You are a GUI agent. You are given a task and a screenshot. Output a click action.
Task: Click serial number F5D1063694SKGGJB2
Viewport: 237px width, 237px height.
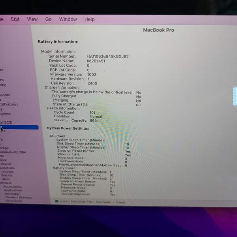click(x=107, y=56)
